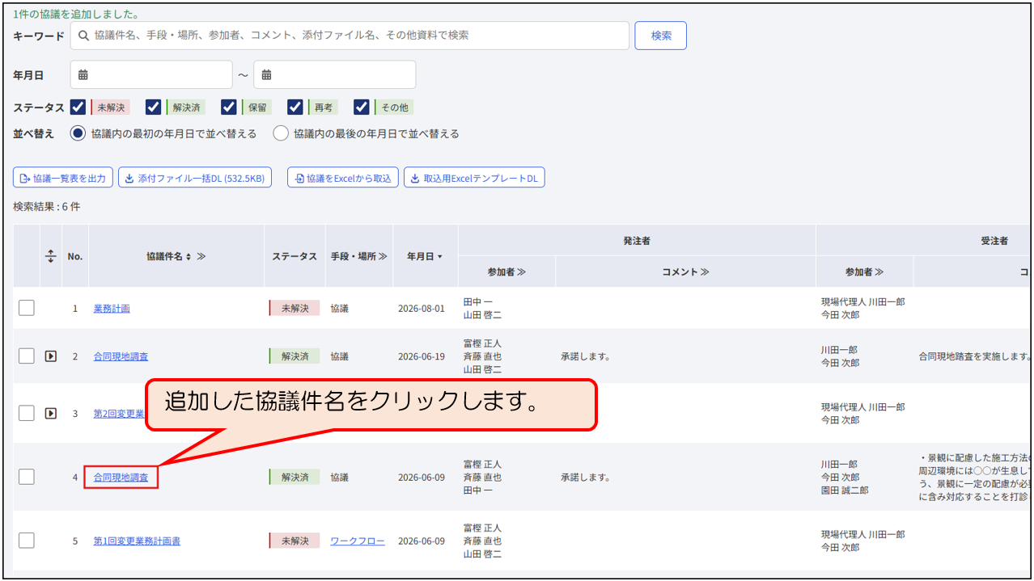Click the start date input field
The image size is (1034, 581).
(x=151, y=75)
